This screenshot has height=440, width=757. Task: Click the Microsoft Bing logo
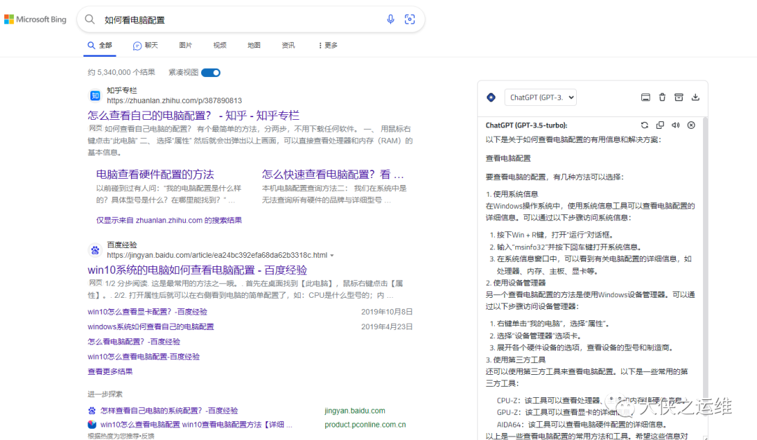35,20
